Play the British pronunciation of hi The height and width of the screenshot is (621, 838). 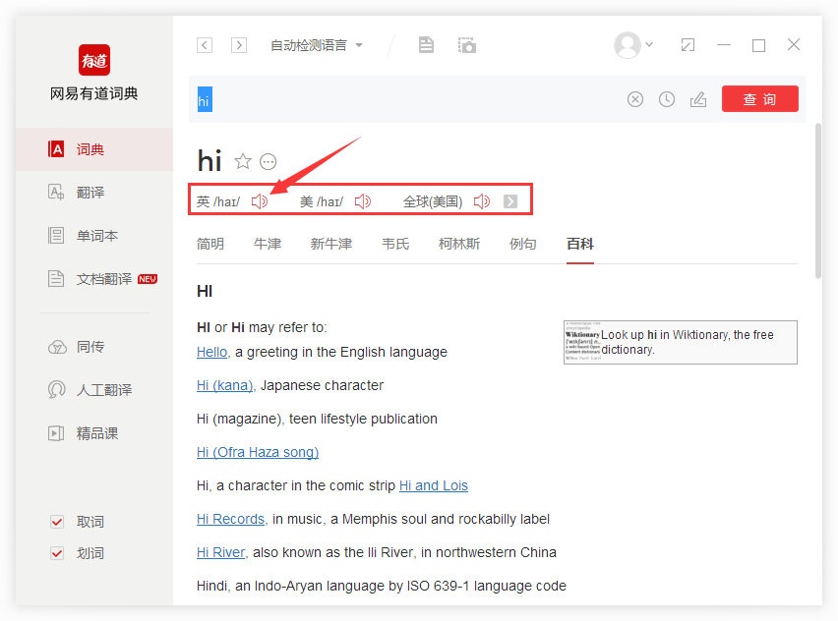point(259,199)
